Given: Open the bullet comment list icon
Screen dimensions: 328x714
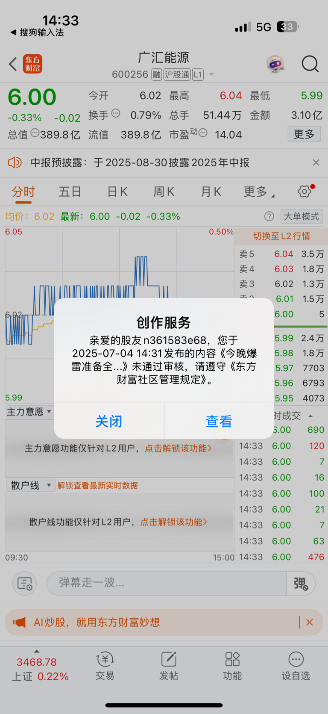Looking at the screenshot, I should pyautogui.click(x=25, y=583).
